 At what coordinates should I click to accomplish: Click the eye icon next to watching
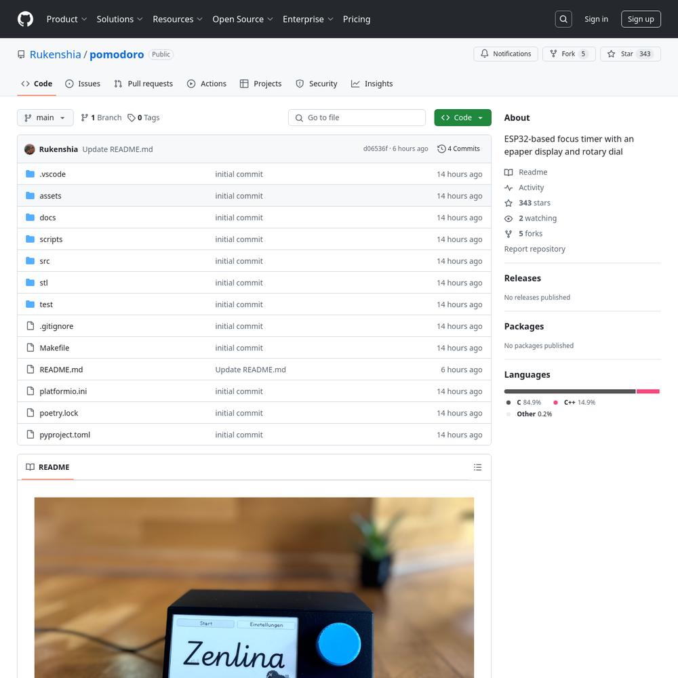[509, 218]
